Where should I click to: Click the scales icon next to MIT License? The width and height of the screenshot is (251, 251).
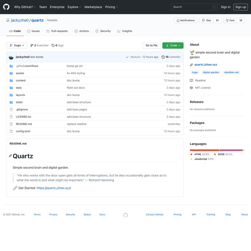(x=191, y=88)
